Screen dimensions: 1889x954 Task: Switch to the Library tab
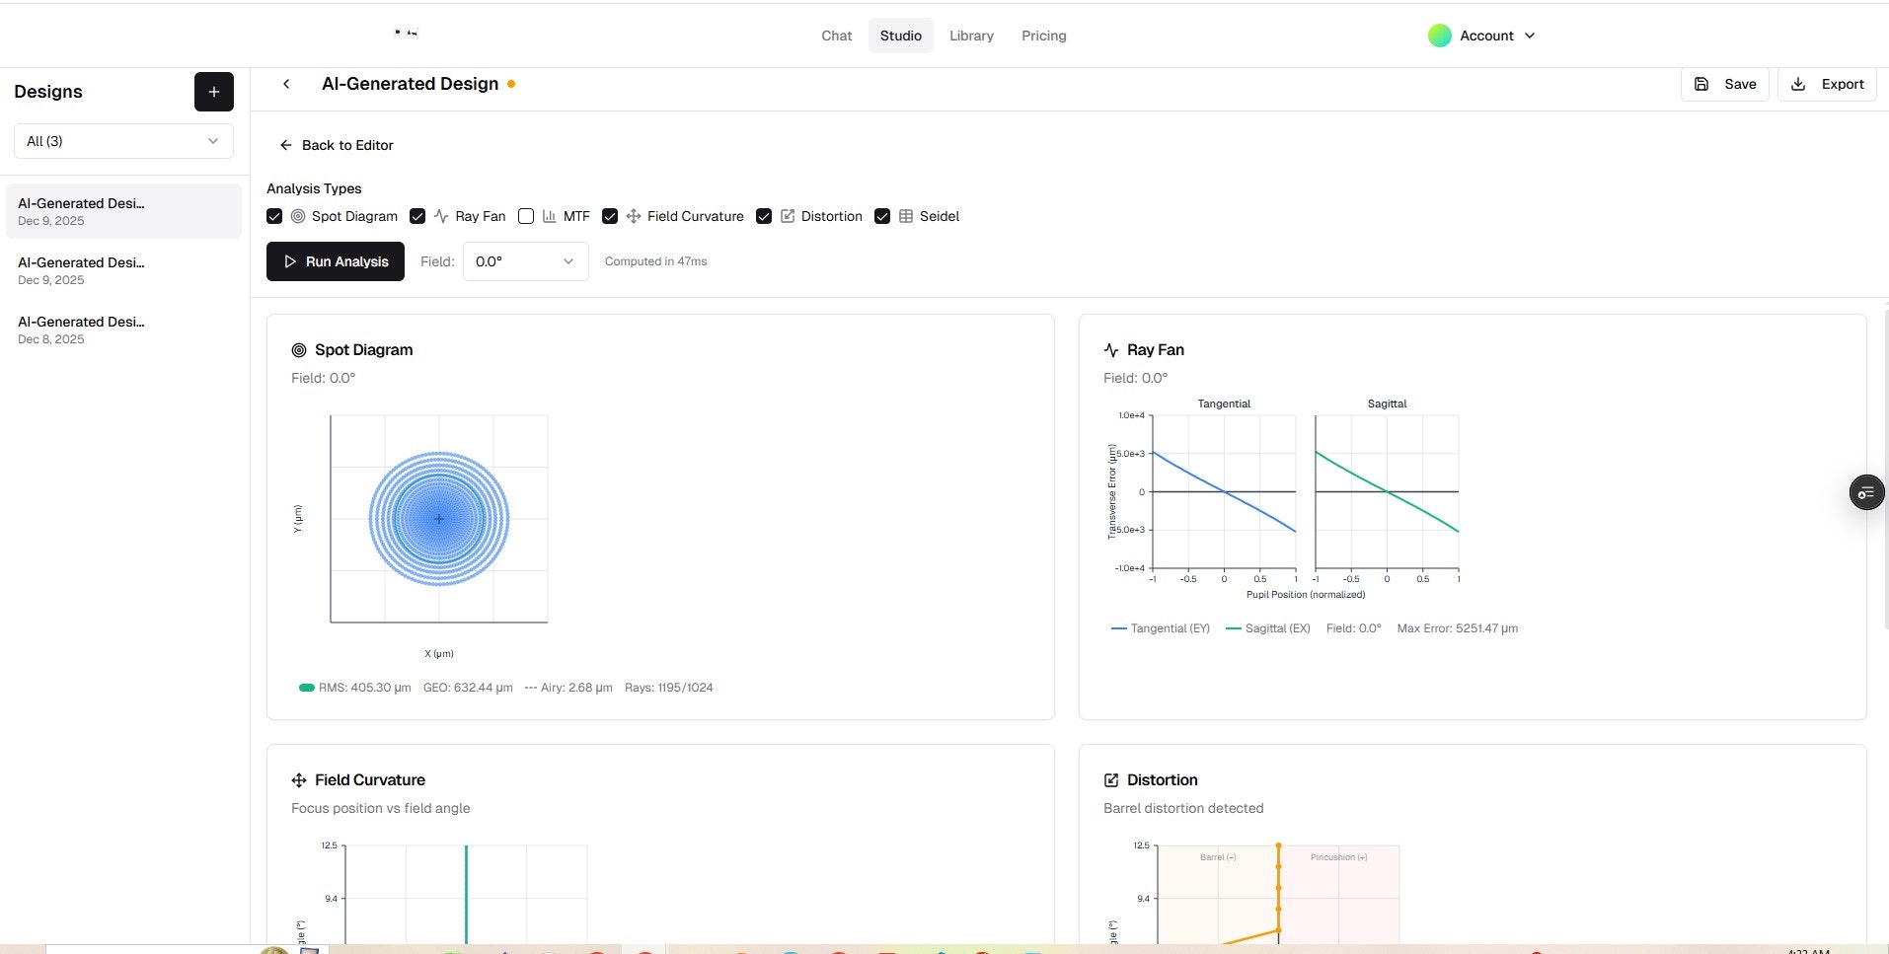(970, 36)
